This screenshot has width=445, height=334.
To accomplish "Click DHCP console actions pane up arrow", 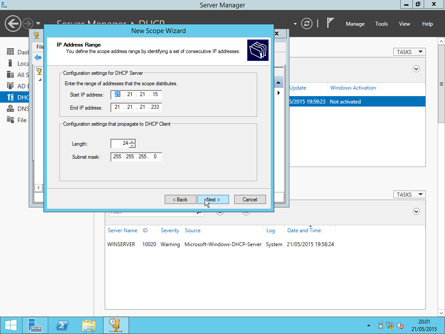I will pyautogui.click(x=279, y=83).
